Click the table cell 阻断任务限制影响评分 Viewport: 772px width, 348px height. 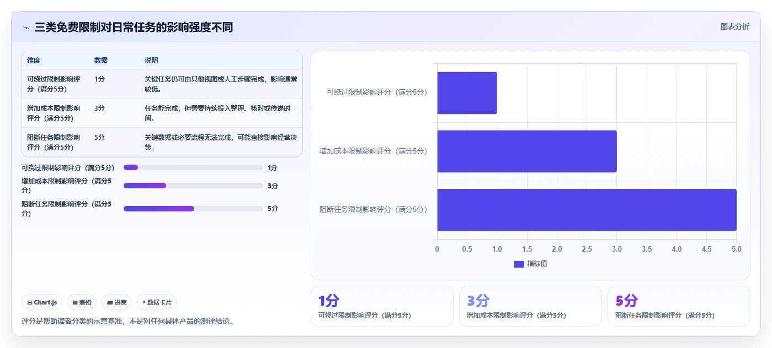[54, 143]
